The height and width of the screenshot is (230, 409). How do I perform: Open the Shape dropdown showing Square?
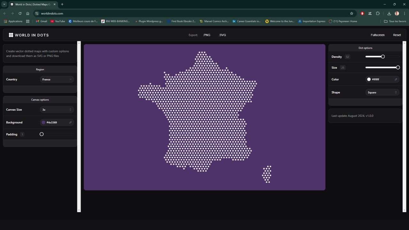[382, 92]
